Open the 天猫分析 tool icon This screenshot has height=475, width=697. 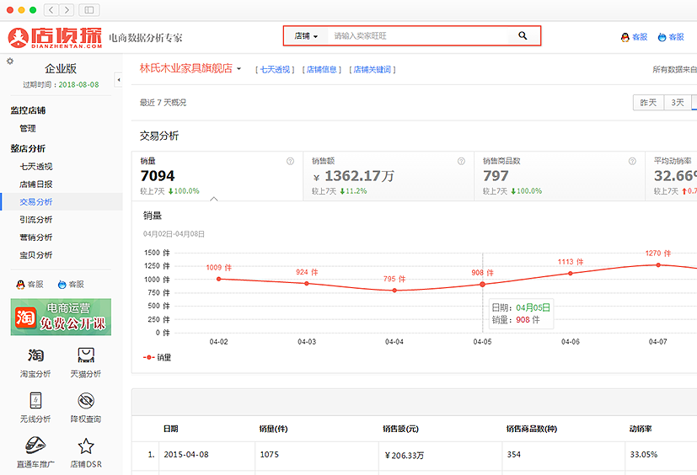[x=85, y=356]
